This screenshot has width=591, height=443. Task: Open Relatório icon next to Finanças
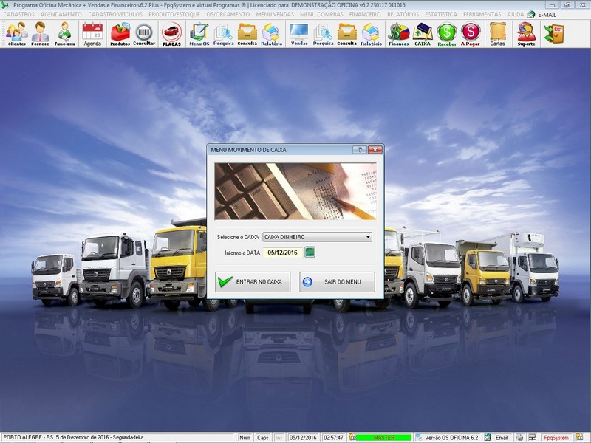tap(372, 33)
